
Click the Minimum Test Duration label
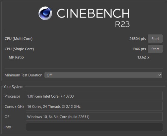click(24, 75)
